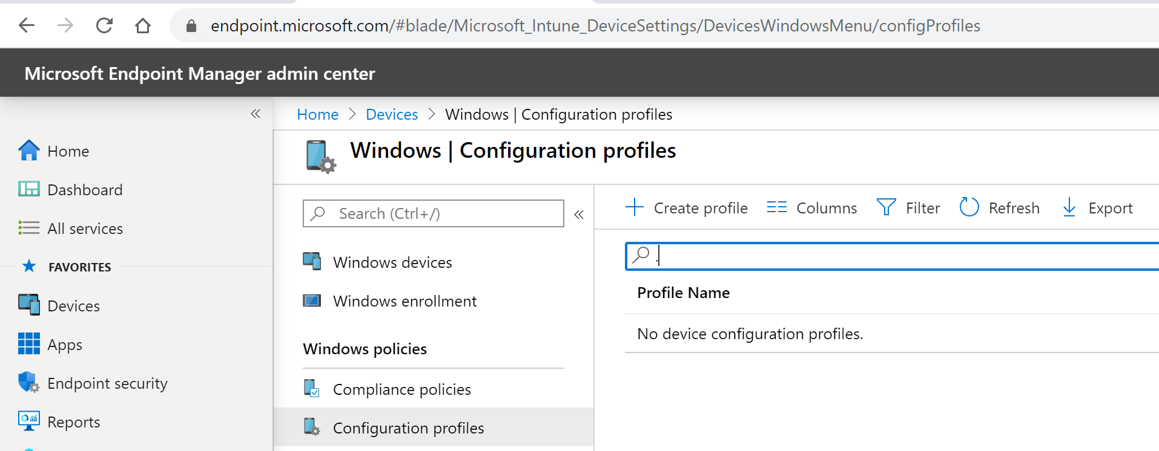Click Windows | Configuration profiles page title
The width and height of the screenshot is (1159, 451).
click(513, 151)
